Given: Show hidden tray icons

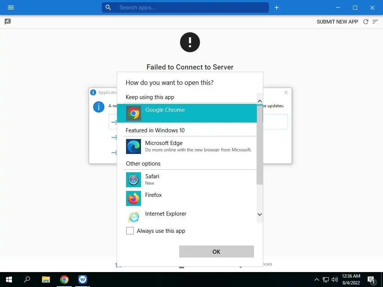Looking at the screenshot, I should [x=316, y=280].
